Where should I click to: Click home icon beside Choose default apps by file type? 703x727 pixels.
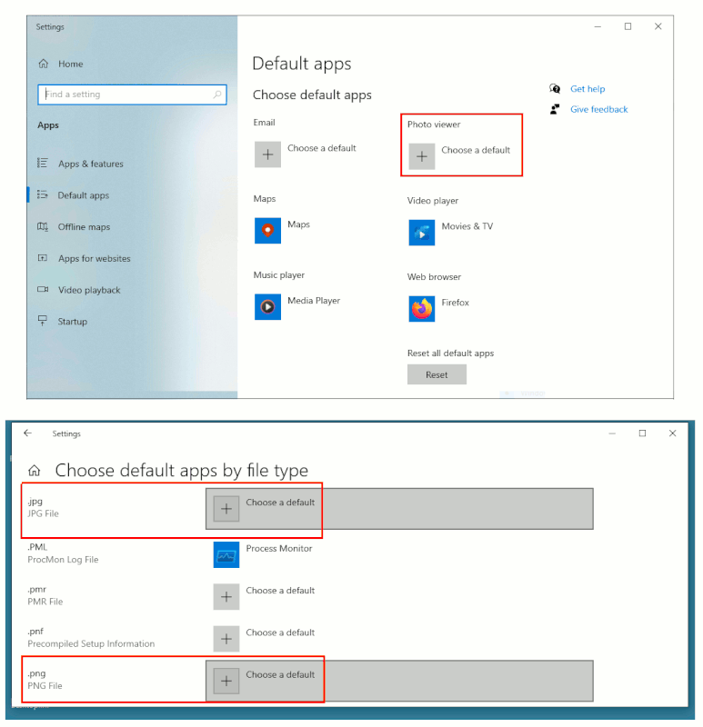[x=35, y=471]
